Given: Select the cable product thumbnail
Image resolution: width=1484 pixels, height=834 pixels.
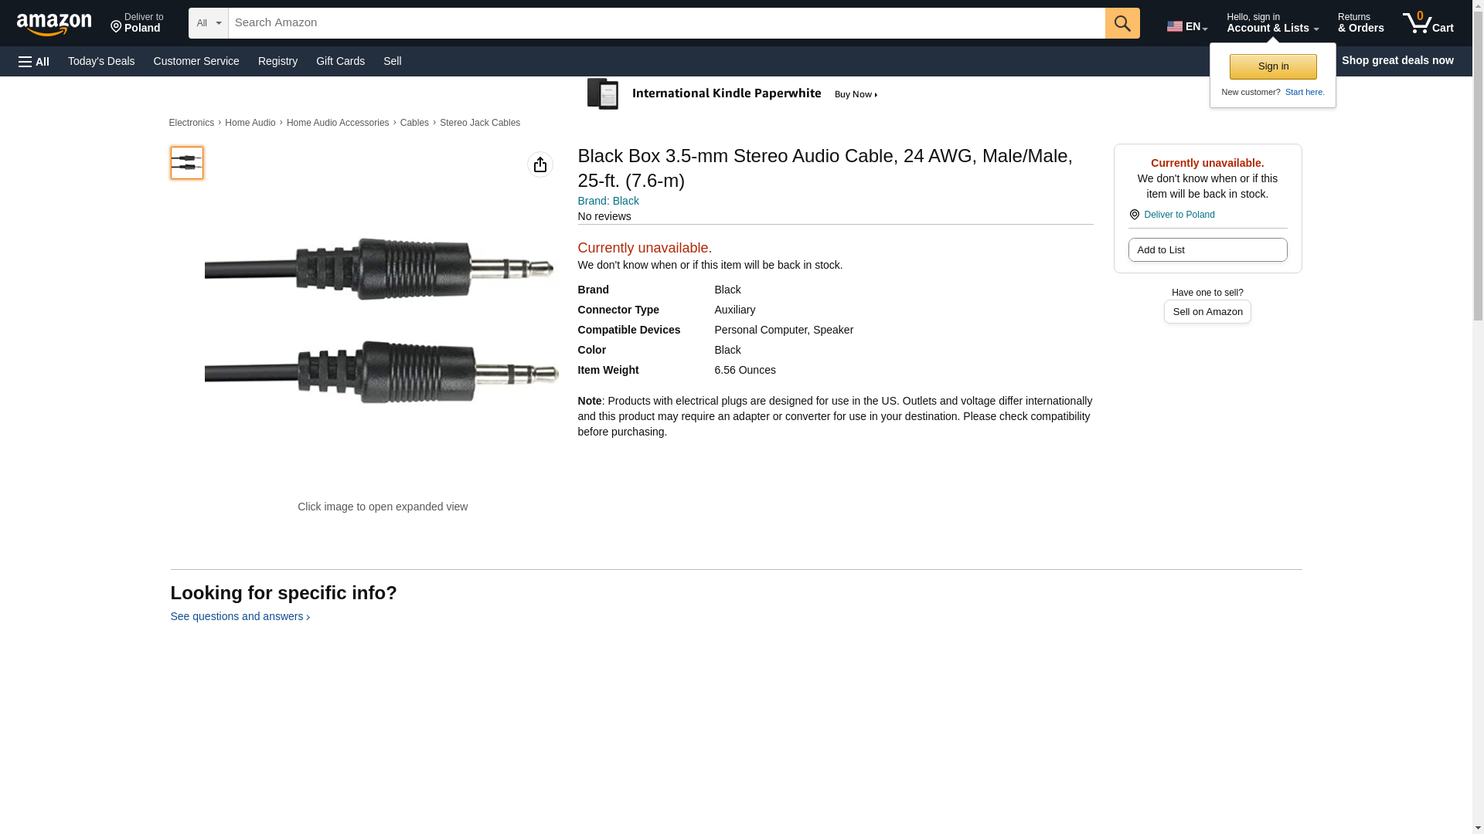Looking at the screenshot, I should (187, 163).
